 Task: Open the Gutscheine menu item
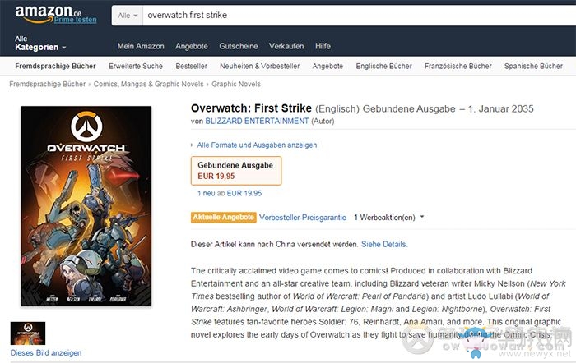coord(239,46)
